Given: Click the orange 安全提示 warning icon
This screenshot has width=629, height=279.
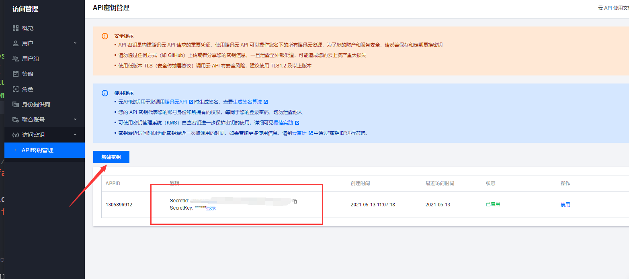Looking at the screenshot, I should [x=105, y=36].
